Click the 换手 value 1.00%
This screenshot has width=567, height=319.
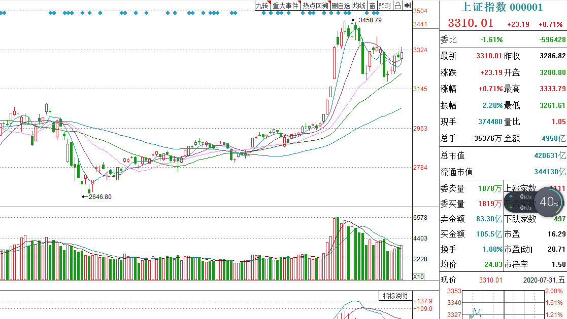tap(493, 249)
